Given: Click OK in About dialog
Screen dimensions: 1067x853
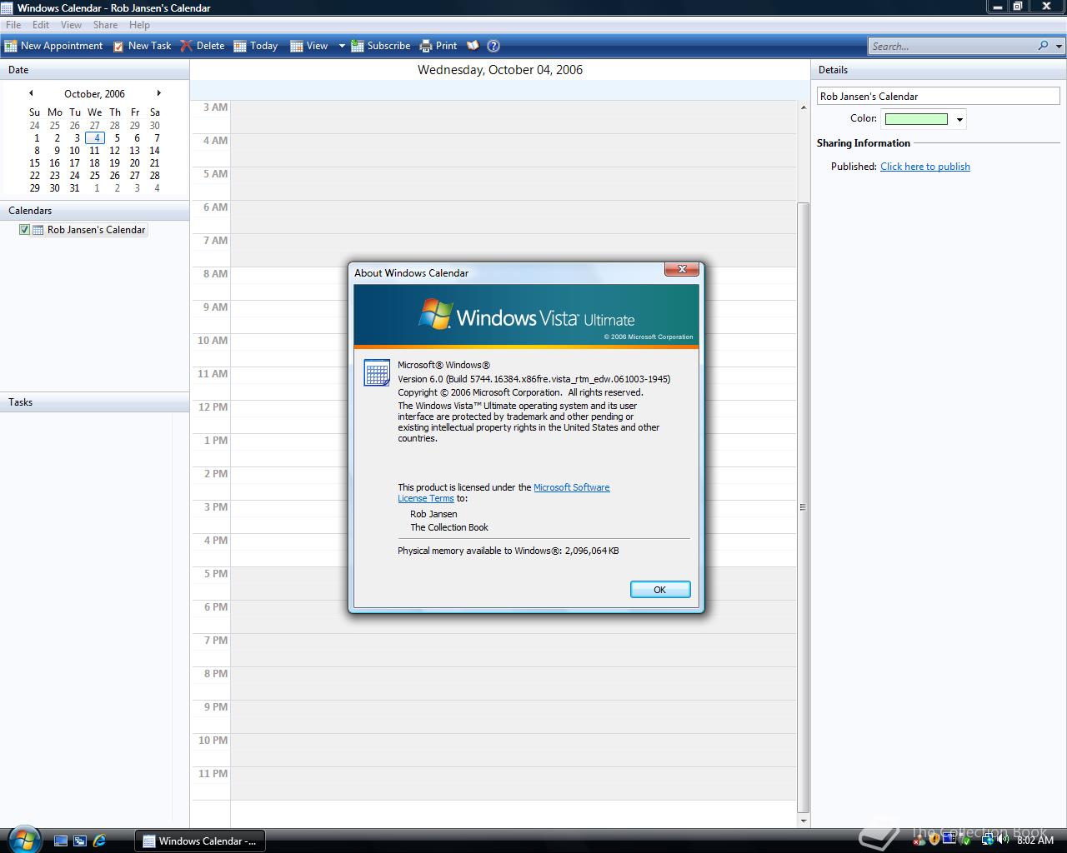Looking at the screenshot, I should click(x=660, y=590).
